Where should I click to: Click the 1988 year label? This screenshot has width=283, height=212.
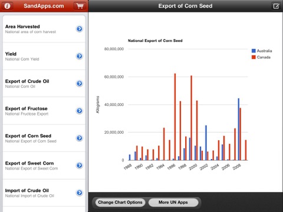point(127,167)
